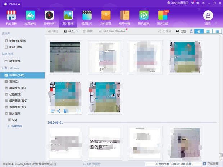Toggle 全选 select all checkbox

click(181, 31)
